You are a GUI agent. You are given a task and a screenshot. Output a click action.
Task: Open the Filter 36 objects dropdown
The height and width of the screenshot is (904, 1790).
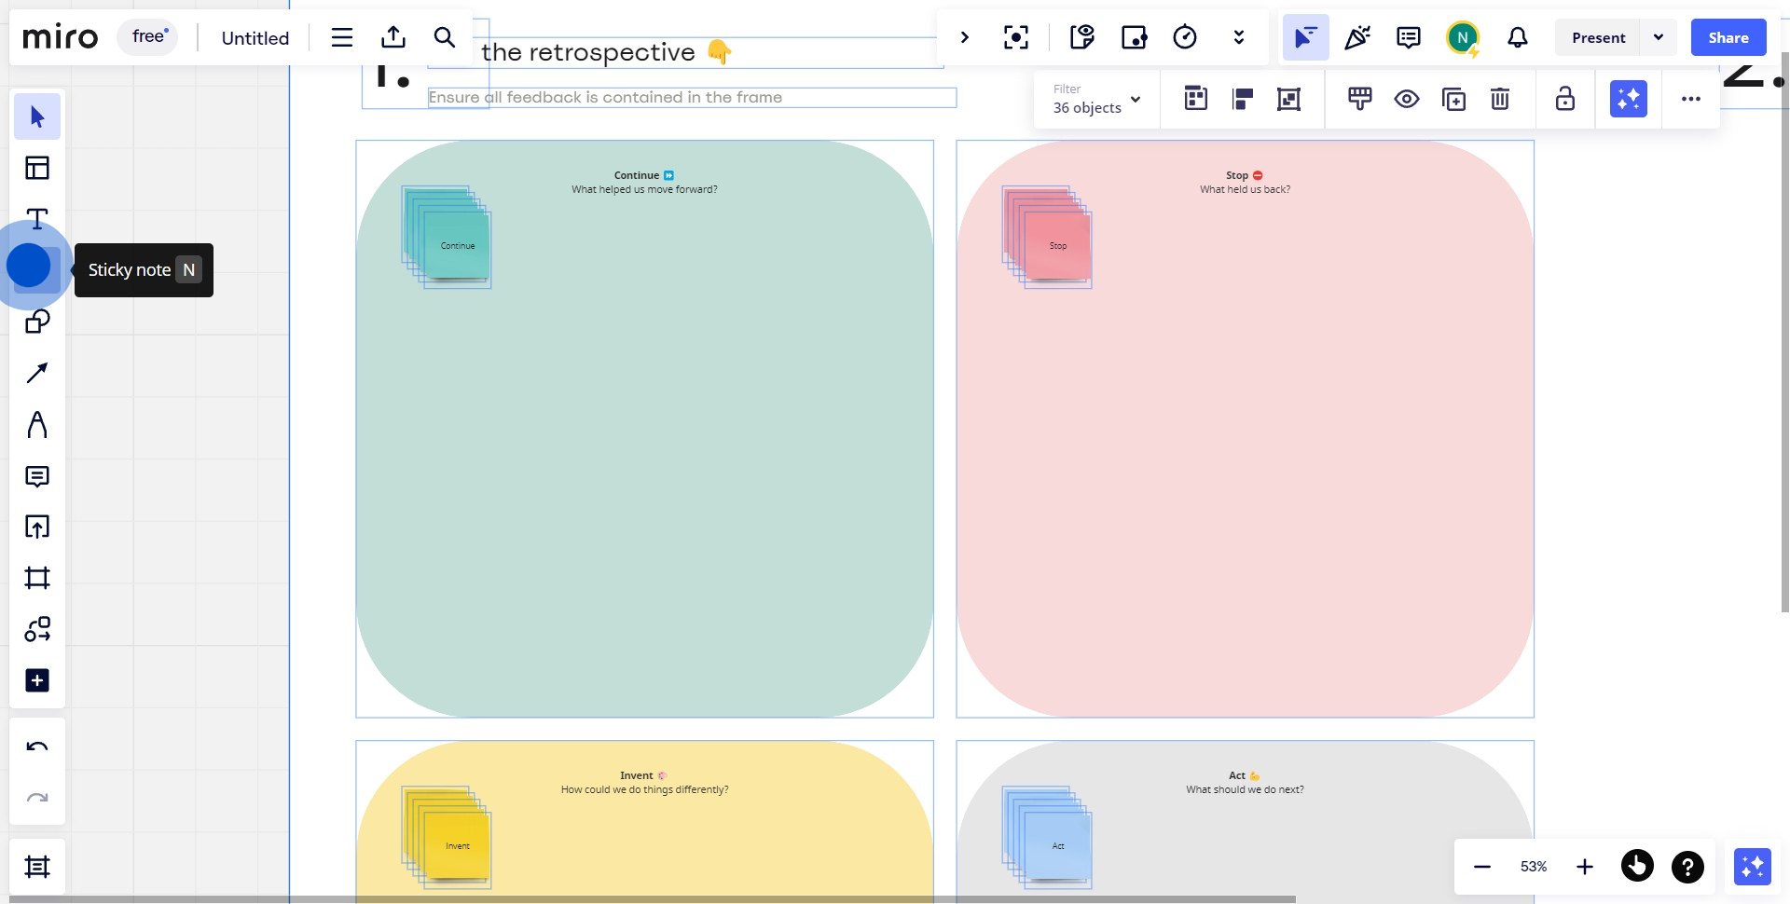1096,99
